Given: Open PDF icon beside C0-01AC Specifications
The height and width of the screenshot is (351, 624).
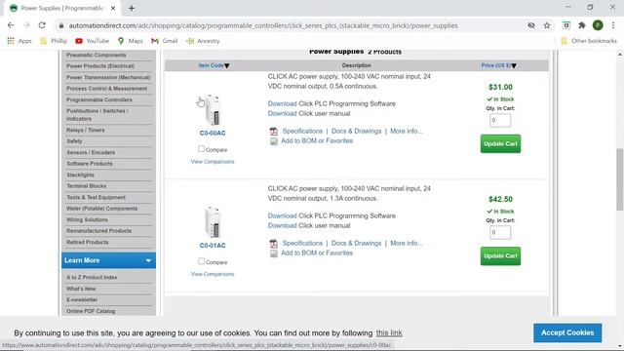Looking at the screenshot, I should pos(273,244).
